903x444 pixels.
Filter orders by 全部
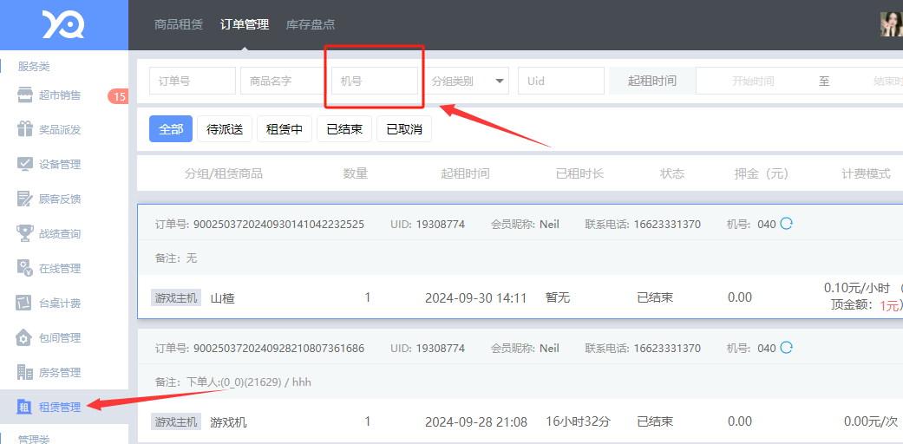[x=171, y=129]
